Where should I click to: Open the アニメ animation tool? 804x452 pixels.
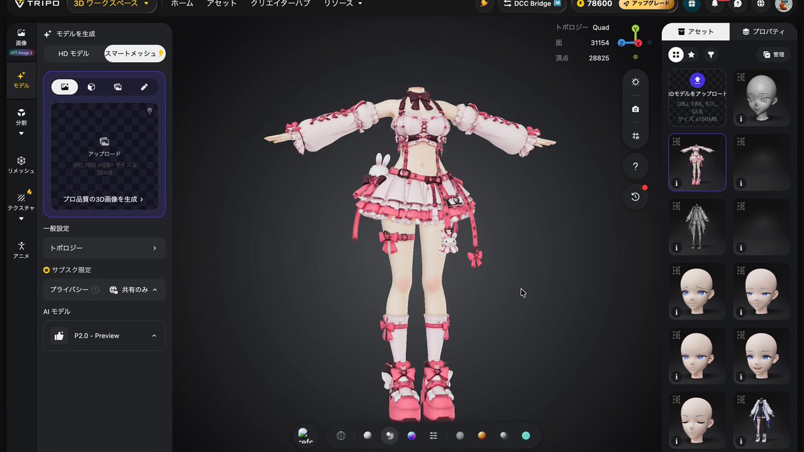point(21,250)
